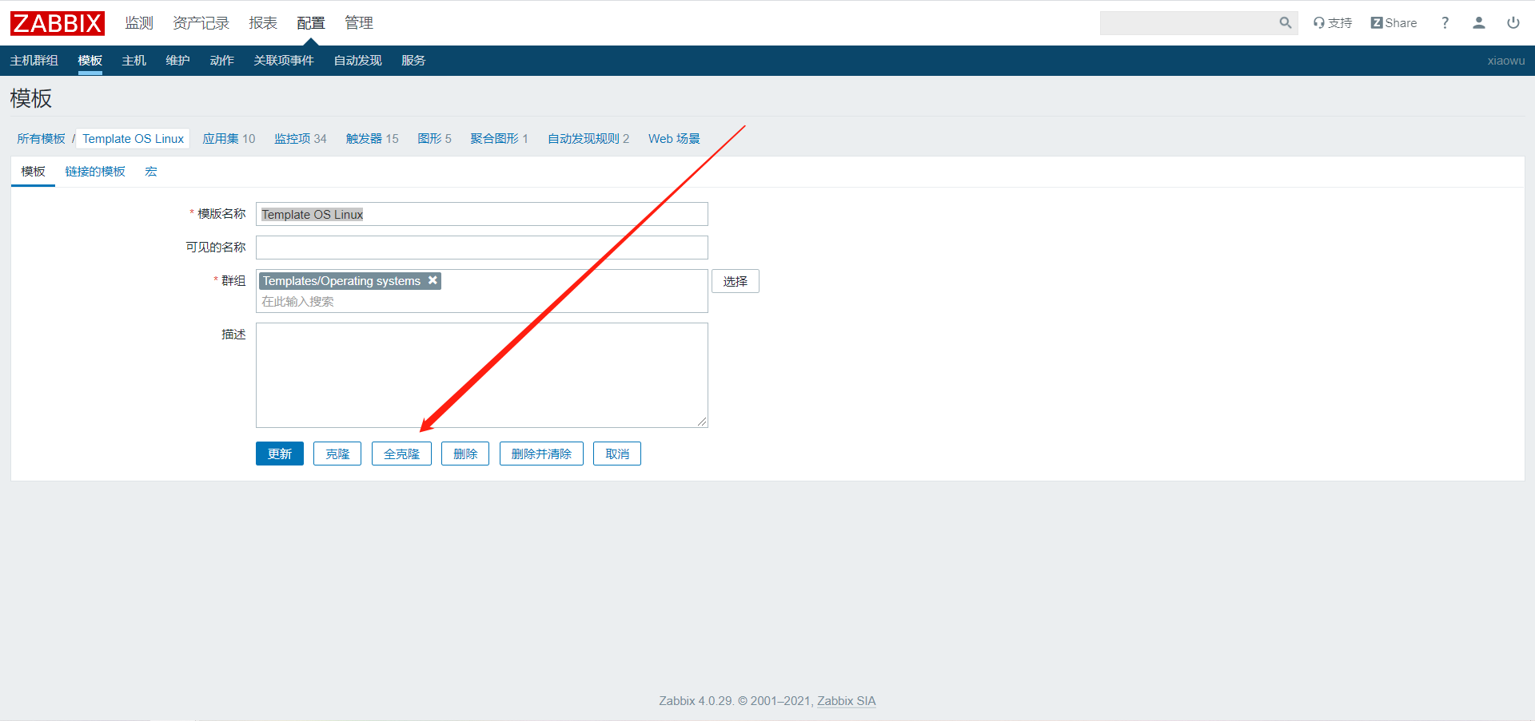Go to 所有模板 breadcrumb link
This screenshot has width=1535, height=721.
(x=41, y=139)
